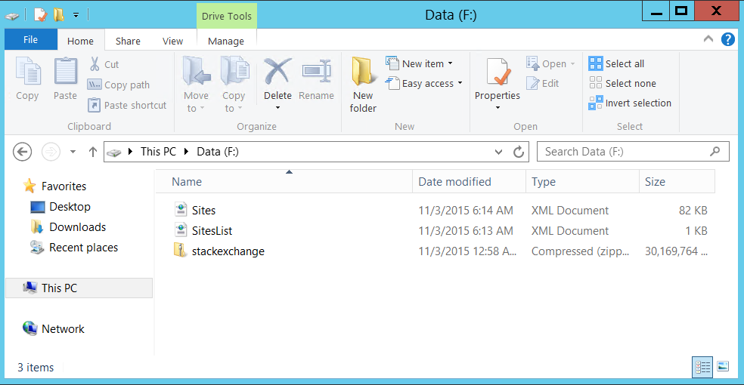744x385 pixels.
Task: Sort by Size column header
Action: 677,182
